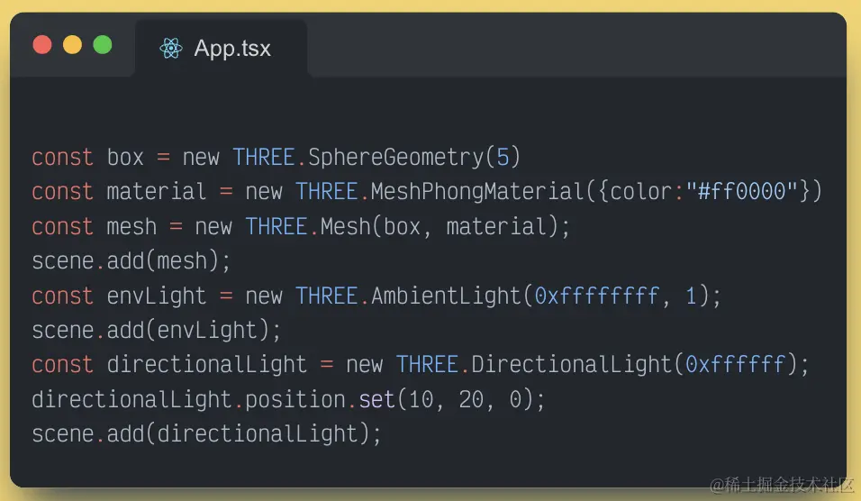Click the red close window button
861x501 pixels.
[42, 44]
